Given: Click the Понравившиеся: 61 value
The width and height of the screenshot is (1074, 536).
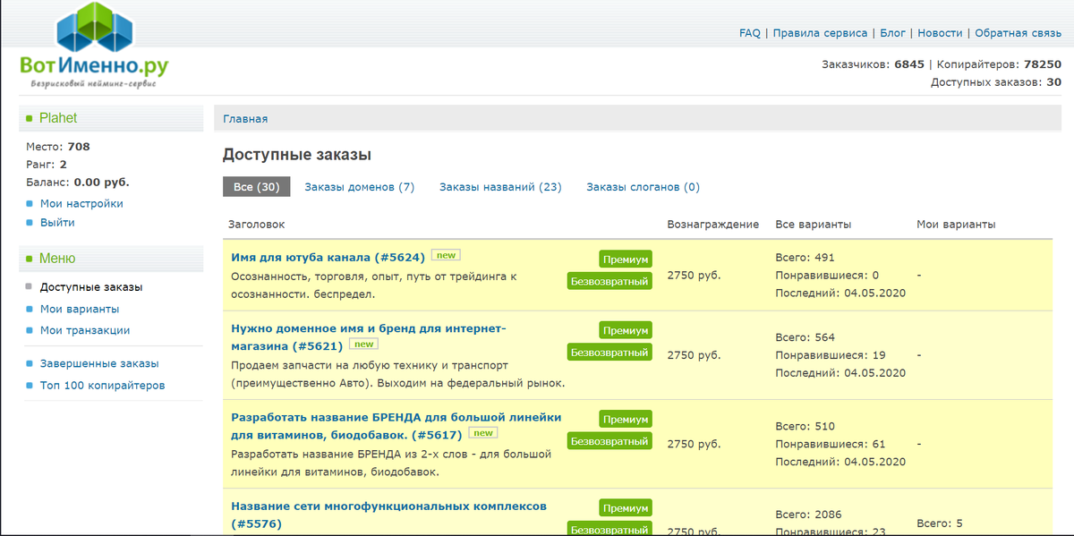Looking at the screenshot, I should pos(830,444).
